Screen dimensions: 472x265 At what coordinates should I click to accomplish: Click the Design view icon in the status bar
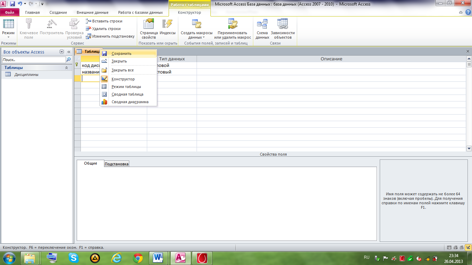(468, 247)
